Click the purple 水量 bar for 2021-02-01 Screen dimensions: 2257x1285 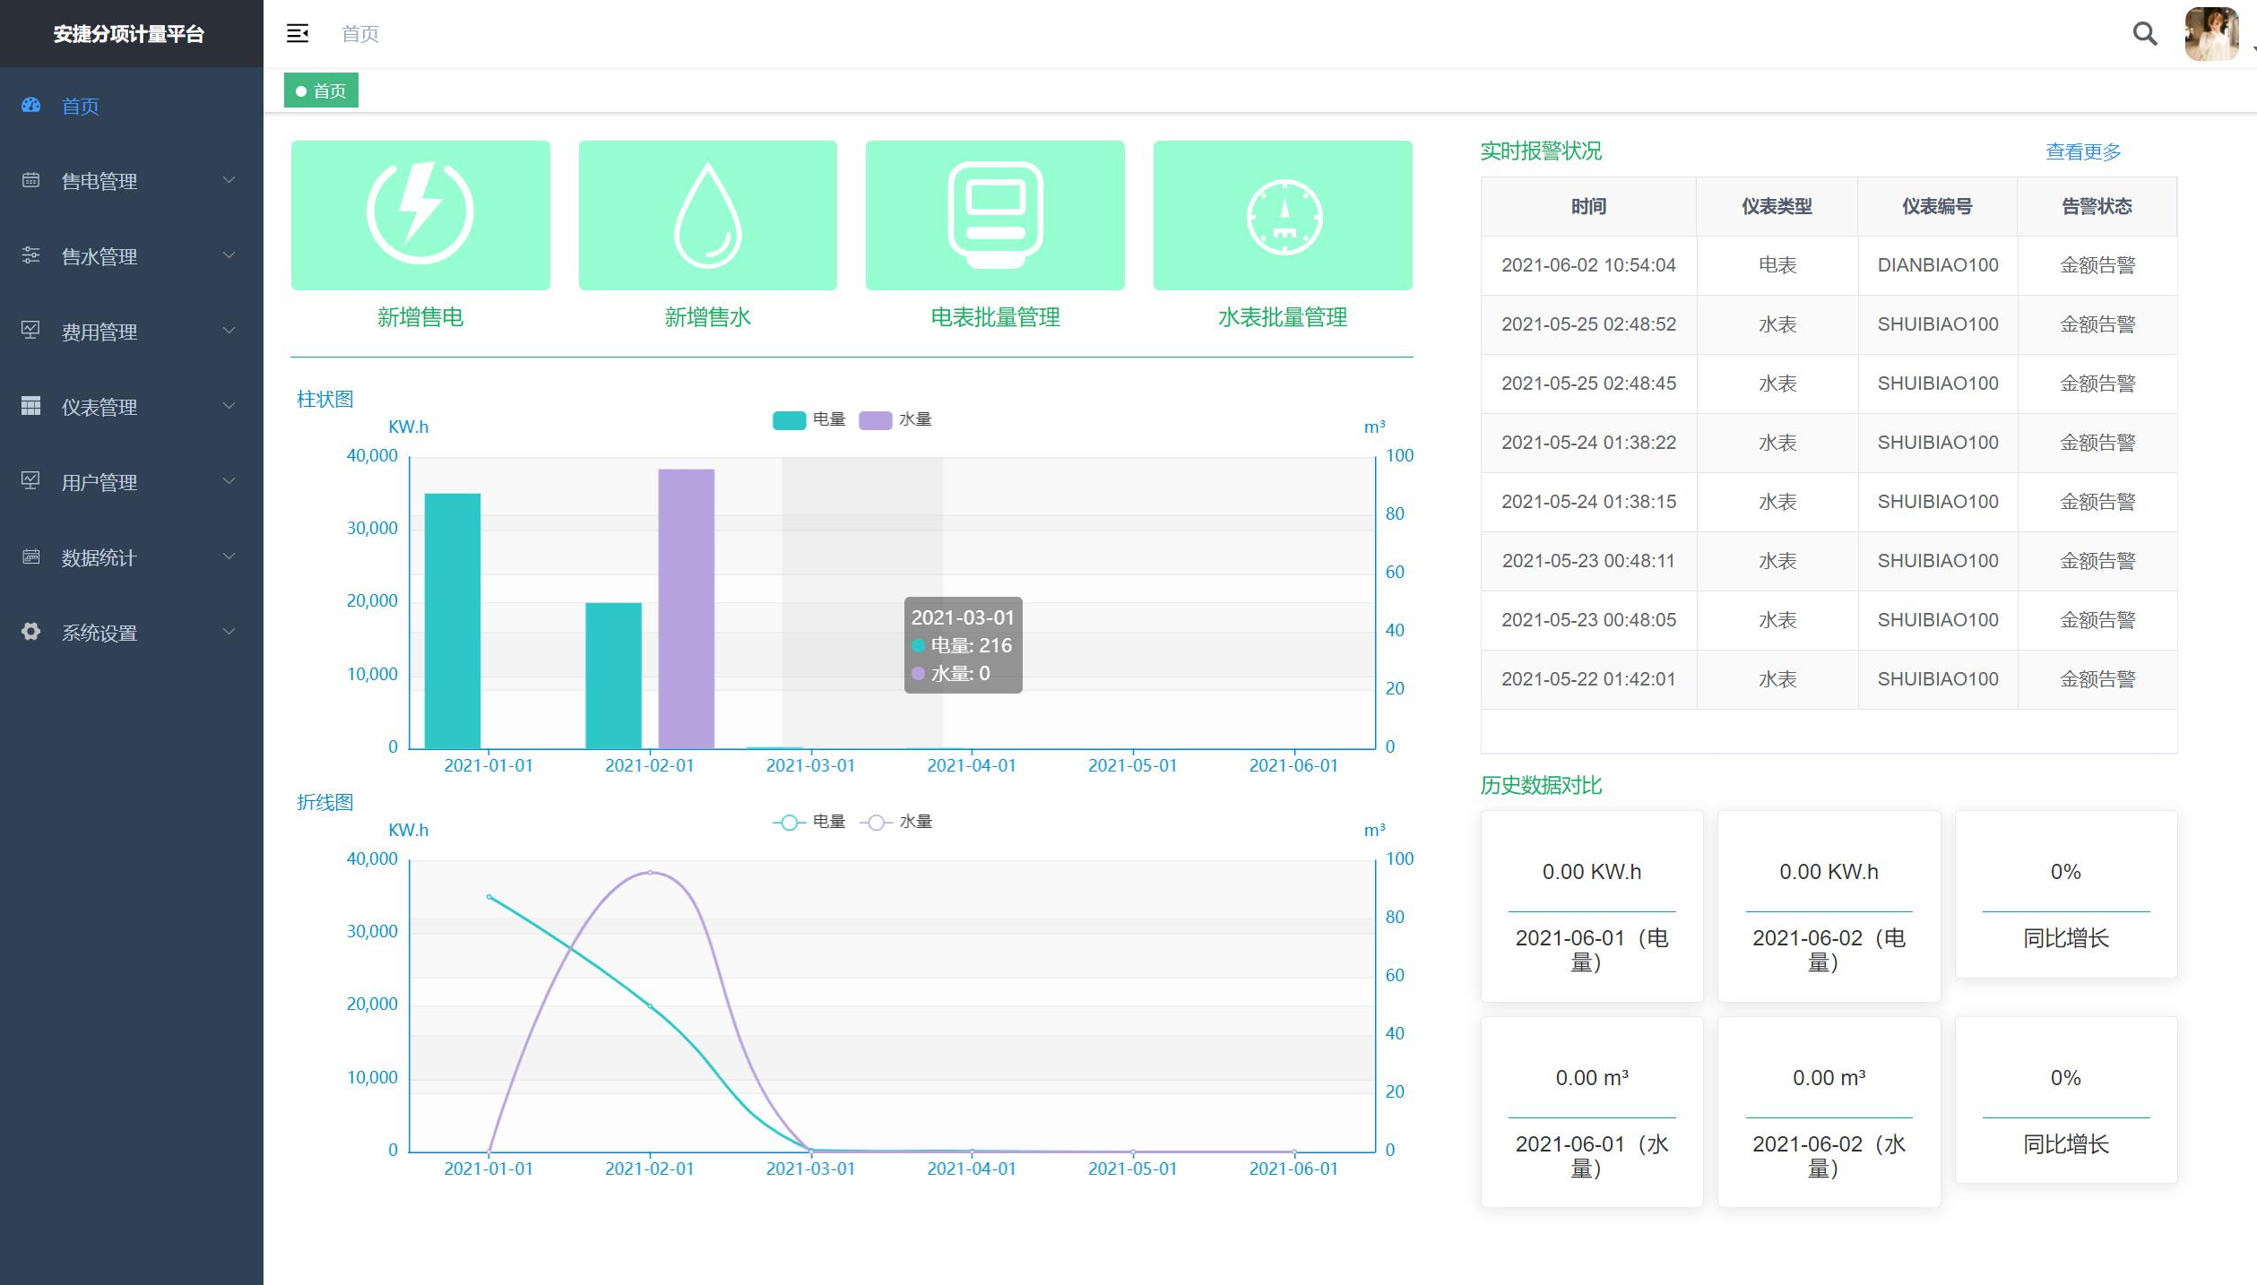[686, 608]
